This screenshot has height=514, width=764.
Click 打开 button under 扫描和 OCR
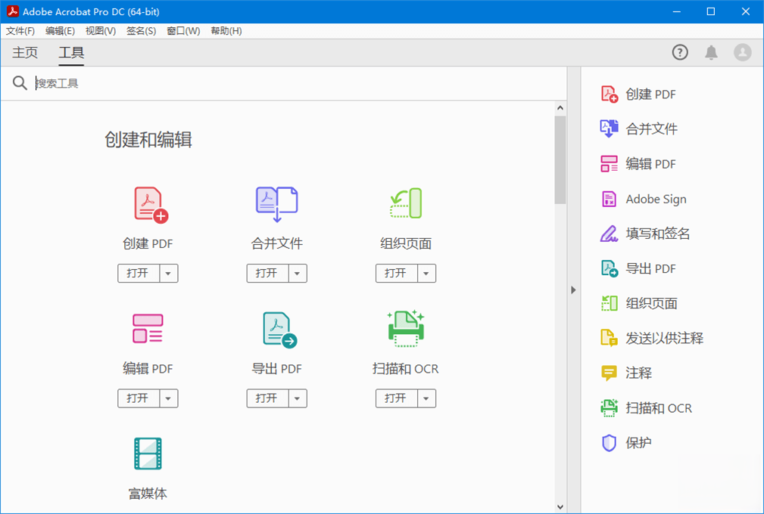point(396,398)
